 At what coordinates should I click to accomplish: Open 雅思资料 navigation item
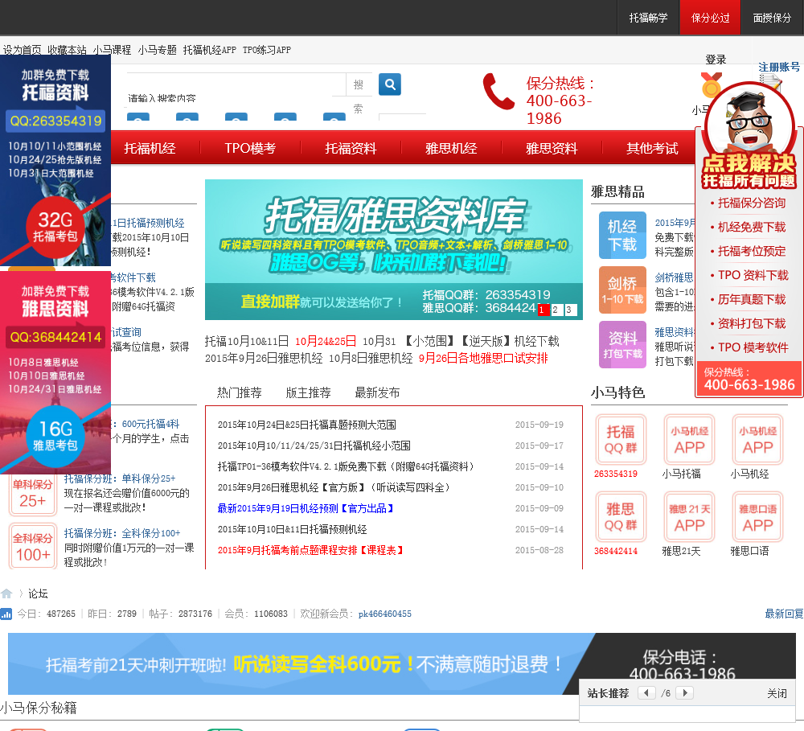552,149
